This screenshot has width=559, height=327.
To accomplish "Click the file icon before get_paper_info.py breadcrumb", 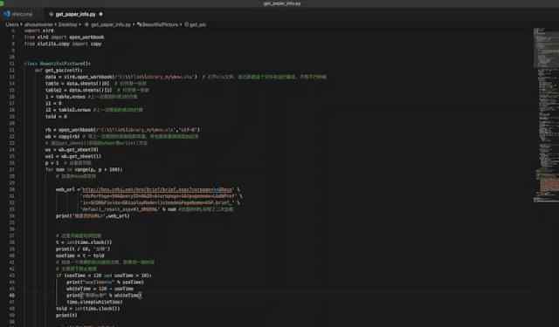I will pyautogui.click(x=86, y=25).
